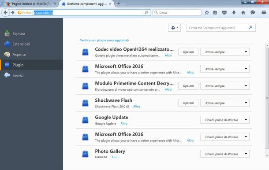Bookmark this page with the star icon
This screenshot has height=170, width=269.
(207, 12)
